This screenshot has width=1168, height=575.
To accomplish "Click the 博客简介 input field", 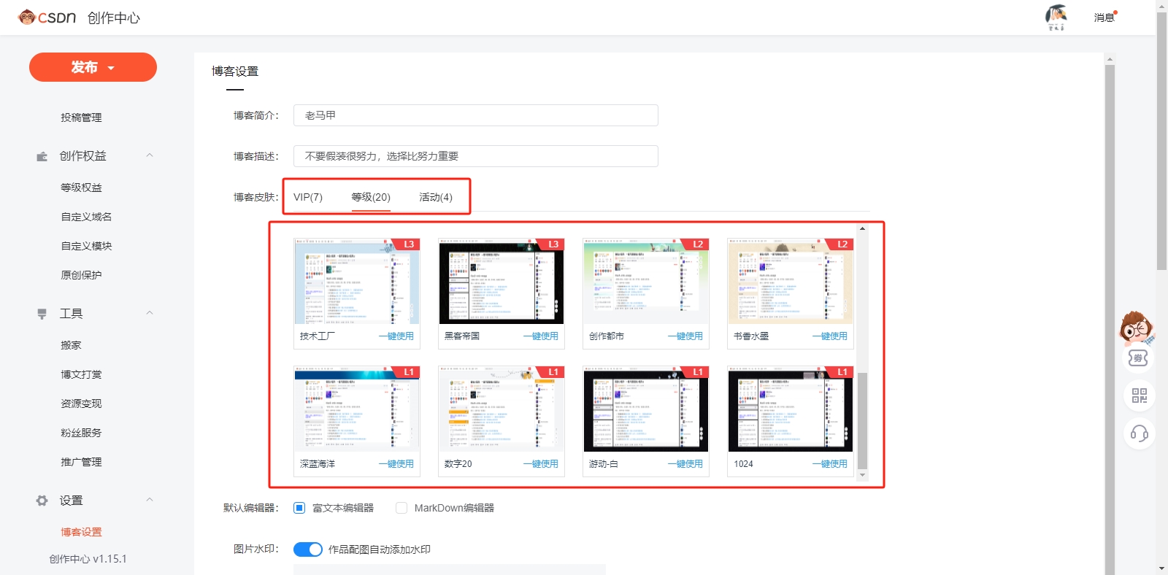I will [476, 115].
